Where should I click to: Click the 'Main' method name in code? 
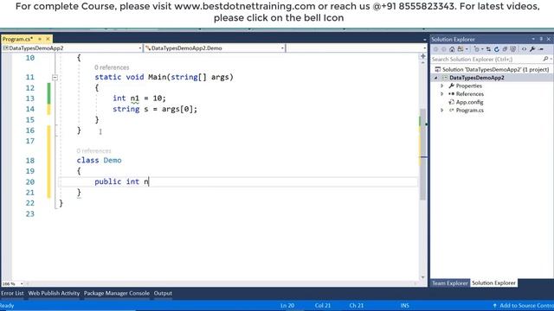(158, 77)
